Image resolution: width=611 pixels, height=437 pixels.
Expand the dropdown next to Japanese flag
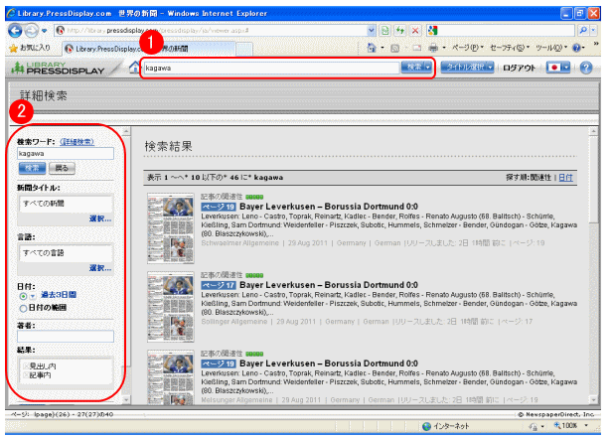point(566,68)
